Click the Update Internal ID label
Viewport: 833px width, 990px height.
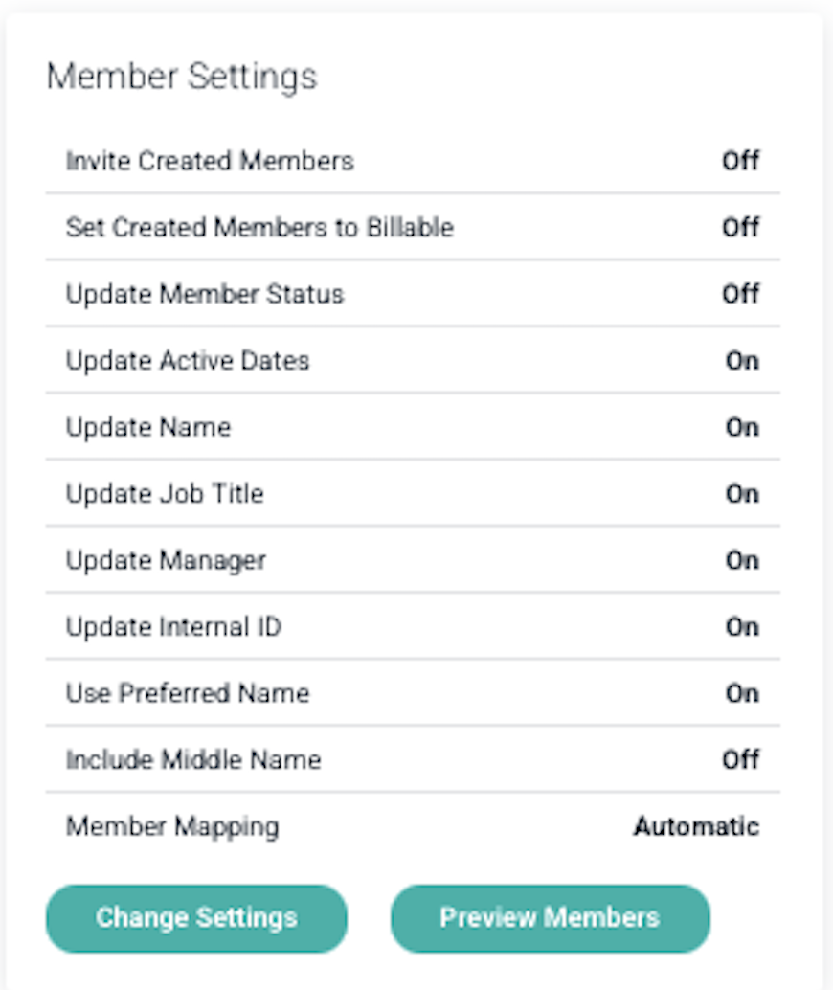tap(173, 627)
